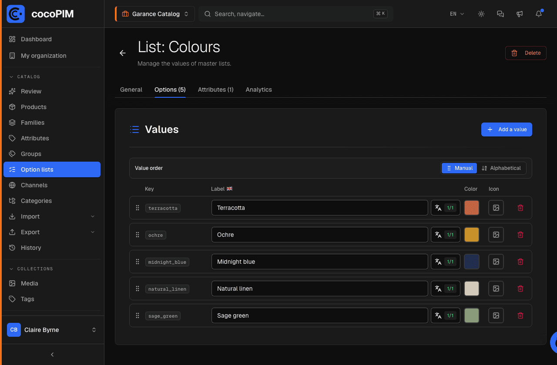557x365 pixels.
Task: Switch value order to Alphabetical
Action: point(501,168)
